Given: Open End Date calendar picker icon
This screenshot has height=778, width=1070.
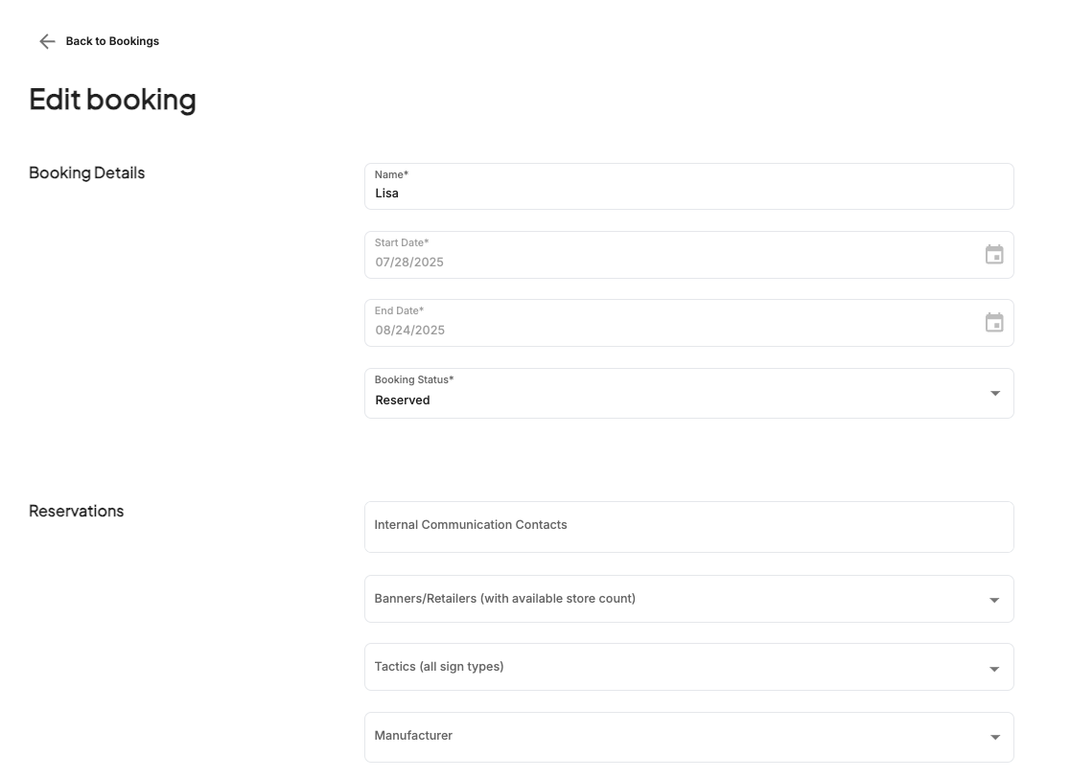Looking at the screenshot, I should [x=994, y=323].
